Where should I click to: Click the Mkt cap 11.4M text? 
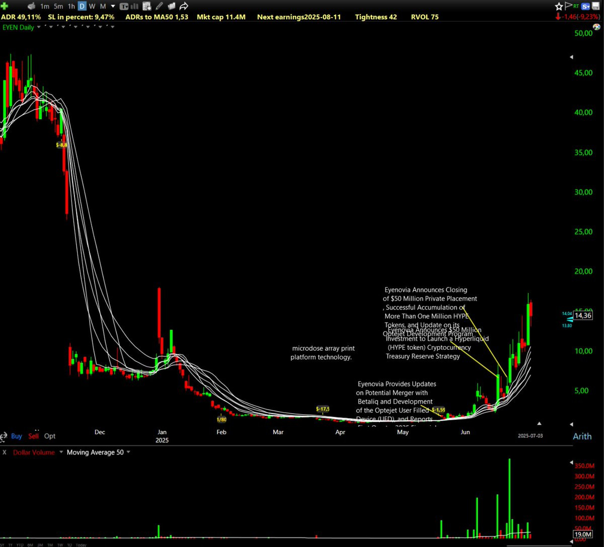221,17
